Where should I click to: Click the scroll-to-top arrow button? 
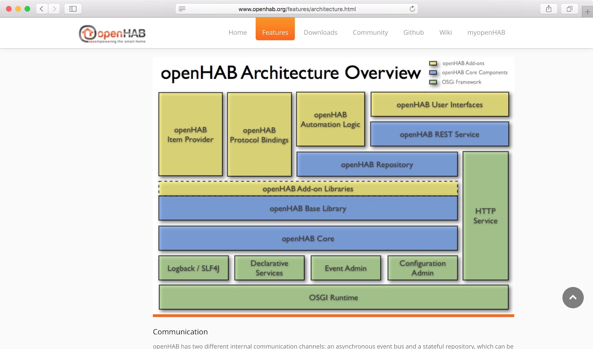click(573, 298)
